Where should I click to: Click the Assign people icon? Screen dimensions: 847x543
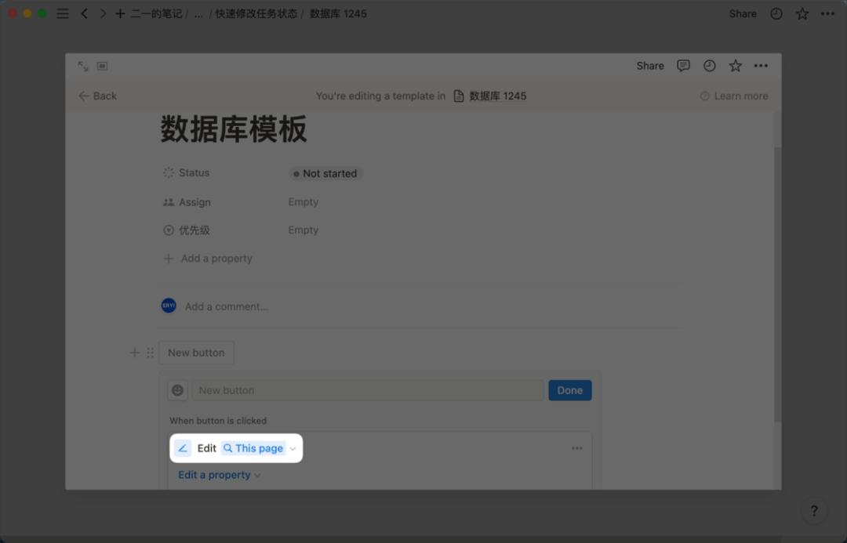point(169,202)
